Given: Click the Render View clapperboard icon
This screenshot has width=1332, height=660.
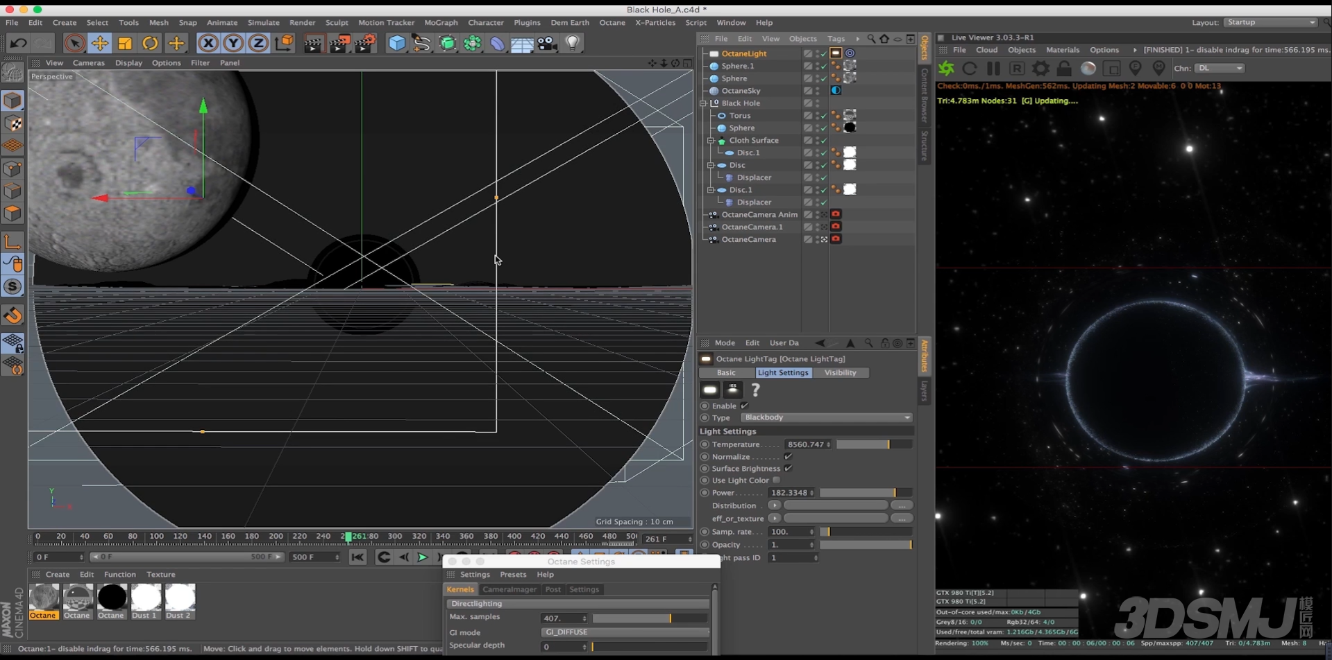Looking at the screenshot, I should 313,43.
